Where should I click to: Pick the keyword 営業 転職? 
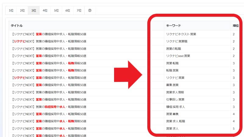click(x=172, y=63)
